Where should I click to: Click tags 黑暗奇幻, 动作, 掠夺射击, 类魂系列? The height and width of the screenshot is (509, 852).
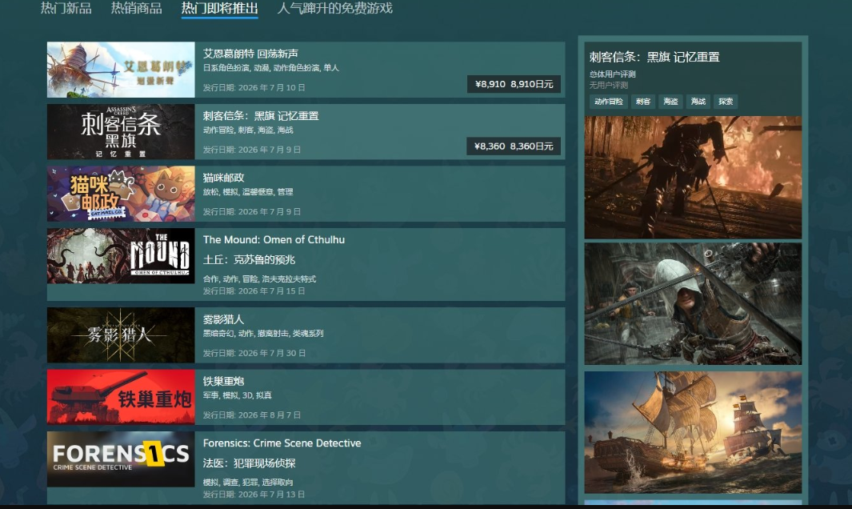[x=263, y=334]
